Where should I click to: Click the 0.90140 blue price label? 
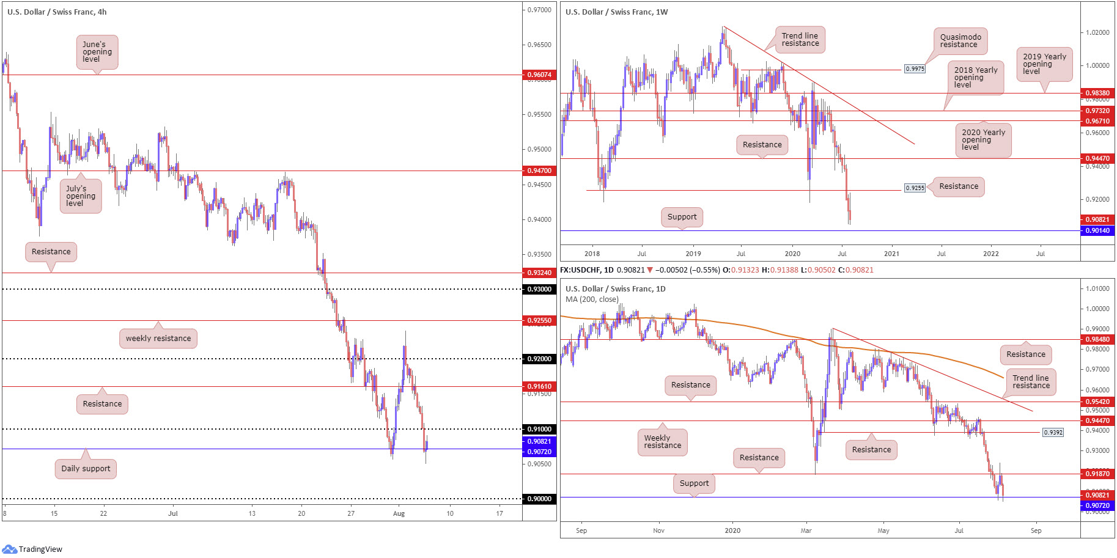point(1097,230)
